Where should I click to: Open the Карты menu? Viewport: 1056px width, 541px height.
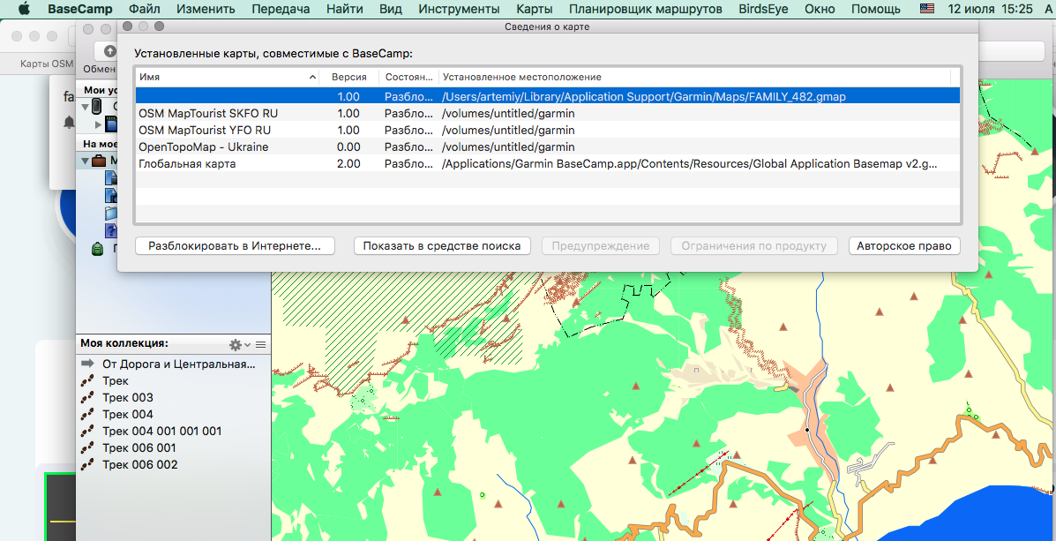coord(535,9)
